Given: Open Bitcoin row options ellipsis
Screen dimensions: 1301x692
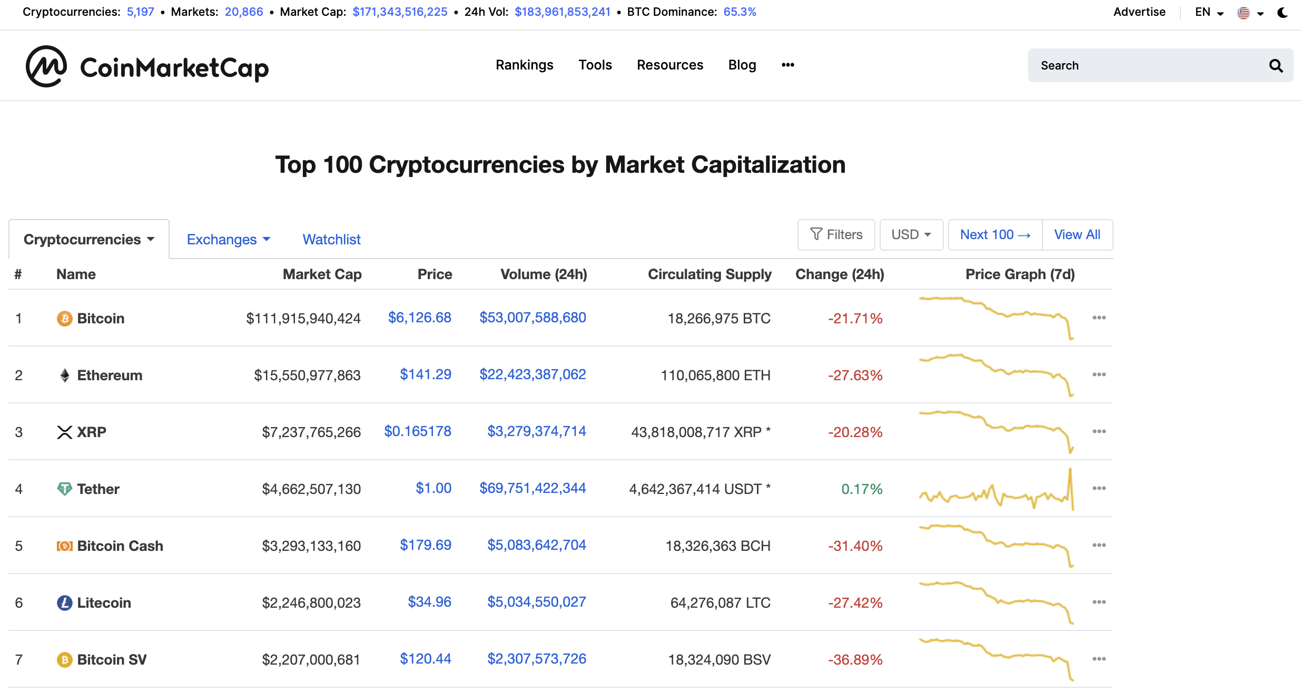Looking at the screenshot, I should 1099,318.
